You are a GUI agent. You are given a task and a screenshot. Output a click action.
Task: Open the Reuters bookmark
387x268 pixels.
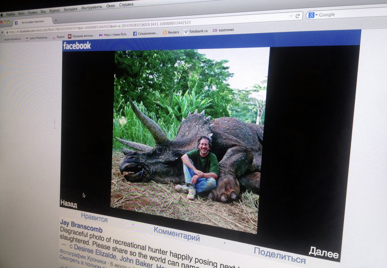click(170, 32)
